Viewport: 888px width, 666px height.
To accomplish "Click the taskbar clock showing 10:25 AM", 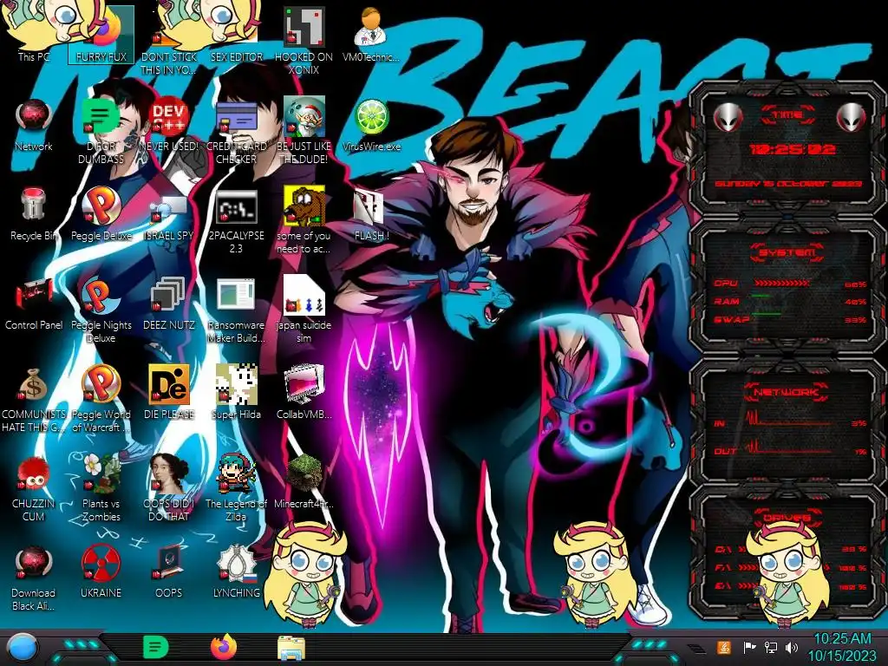I will [x=841, y=647].
